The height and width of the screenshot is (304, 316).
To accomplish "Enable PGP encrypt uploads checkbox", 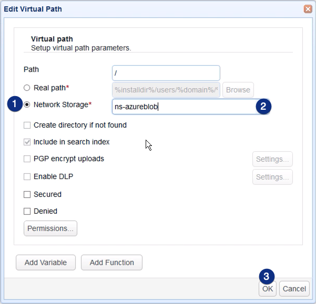I will click(x=27, y=159).
